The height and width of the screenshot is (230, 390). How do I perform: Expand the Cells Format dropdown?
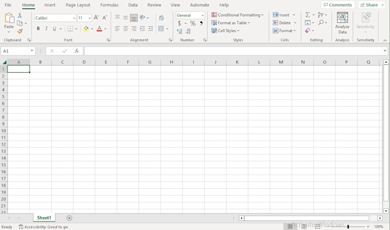tap(284, 30)
